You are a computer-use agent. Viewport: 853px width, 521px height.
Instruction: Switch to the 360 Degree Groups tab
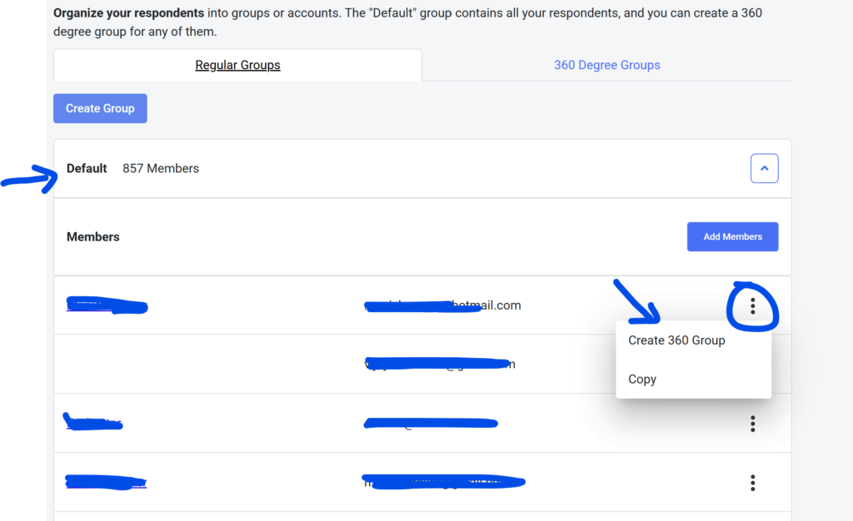(x=606, y=65)
